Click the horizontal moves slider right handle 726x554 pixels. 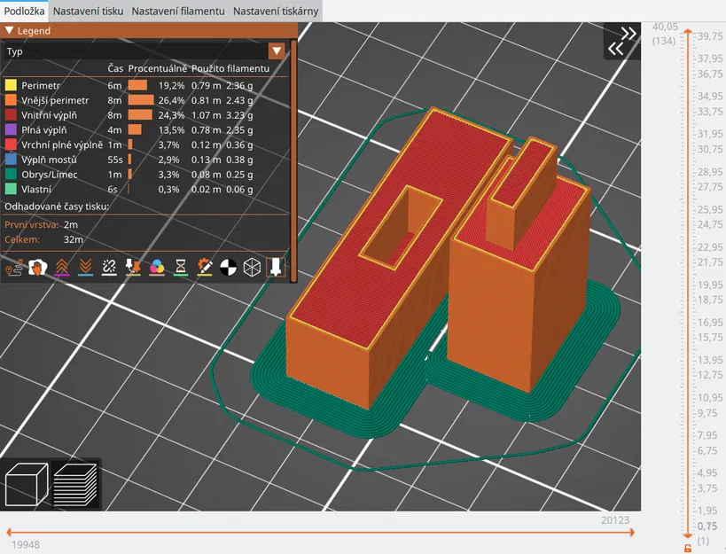tap(630, 532)
